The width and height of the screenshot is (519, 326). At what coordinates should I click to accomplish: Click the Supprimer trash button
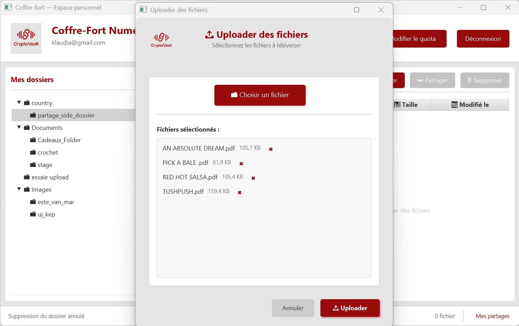pyautogui.click(x=485, y=80)
